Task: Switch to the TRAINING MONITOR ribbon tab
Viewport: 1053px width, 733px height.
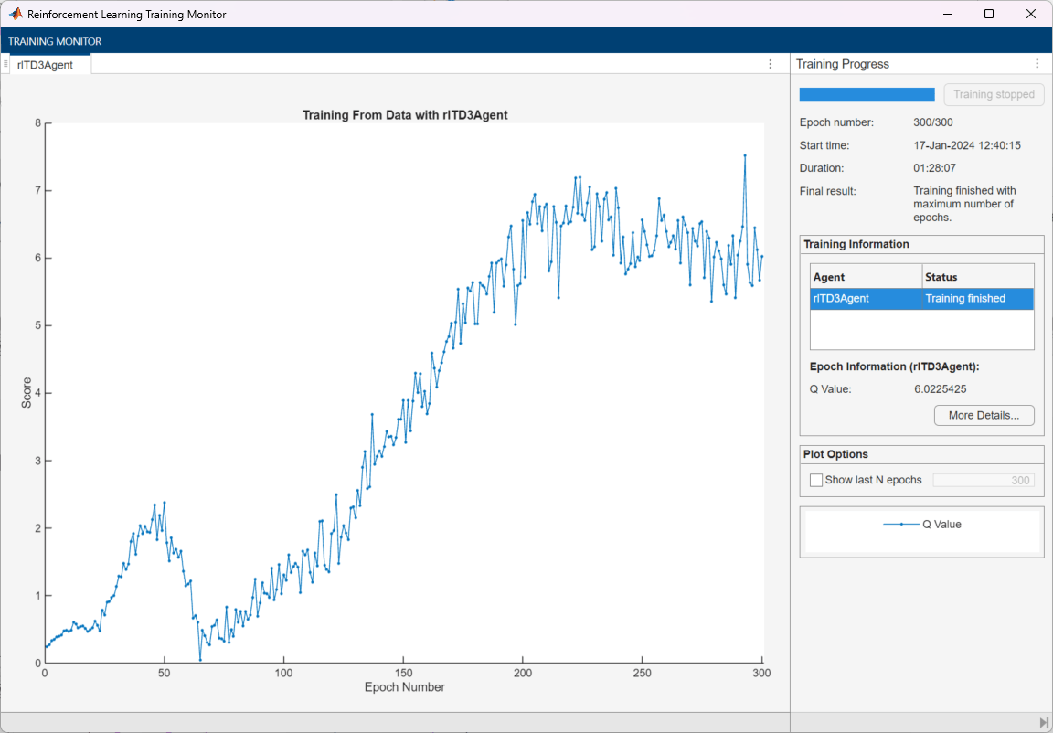Action: pos(55,41)
